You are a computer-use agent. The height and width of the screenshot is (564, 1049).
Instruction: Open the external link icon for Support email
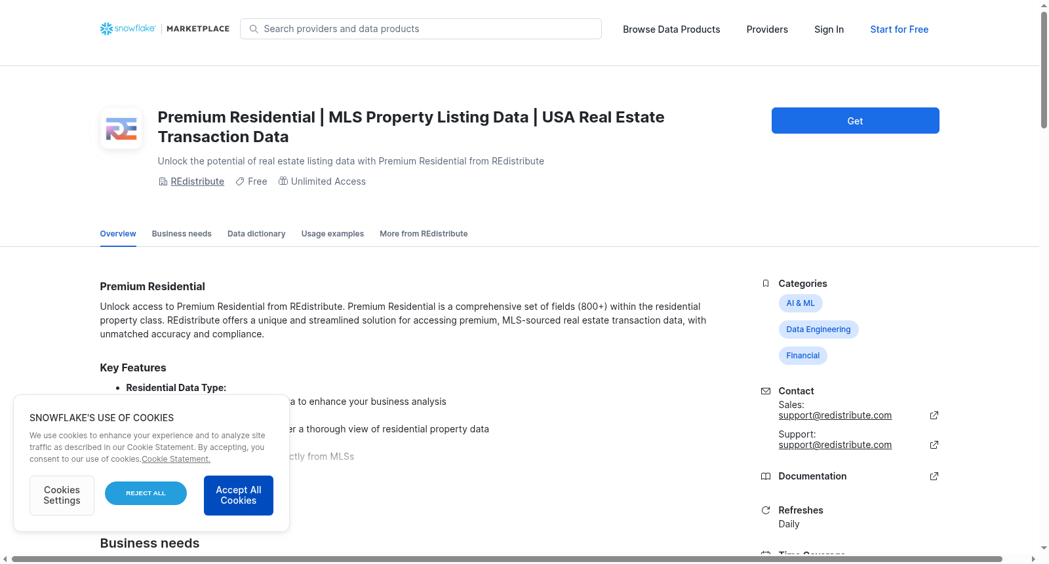(x=934, y=445)
